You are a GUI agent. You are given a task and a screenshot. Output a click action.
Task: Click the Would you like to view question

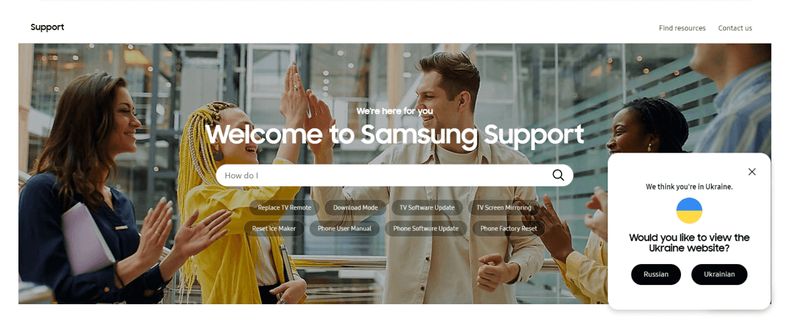pyautogui.click(x=689, y=243)
